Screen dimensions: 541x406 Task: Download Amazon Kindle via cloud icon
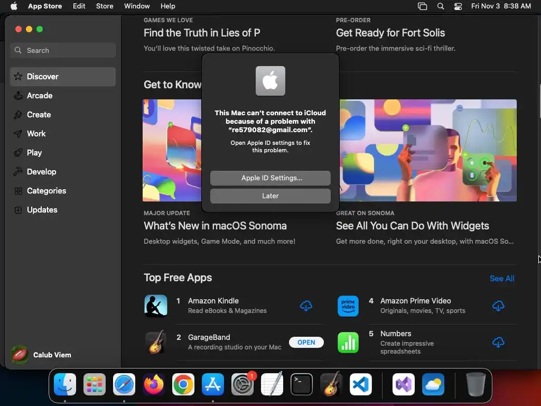click(x=306, y=306)
